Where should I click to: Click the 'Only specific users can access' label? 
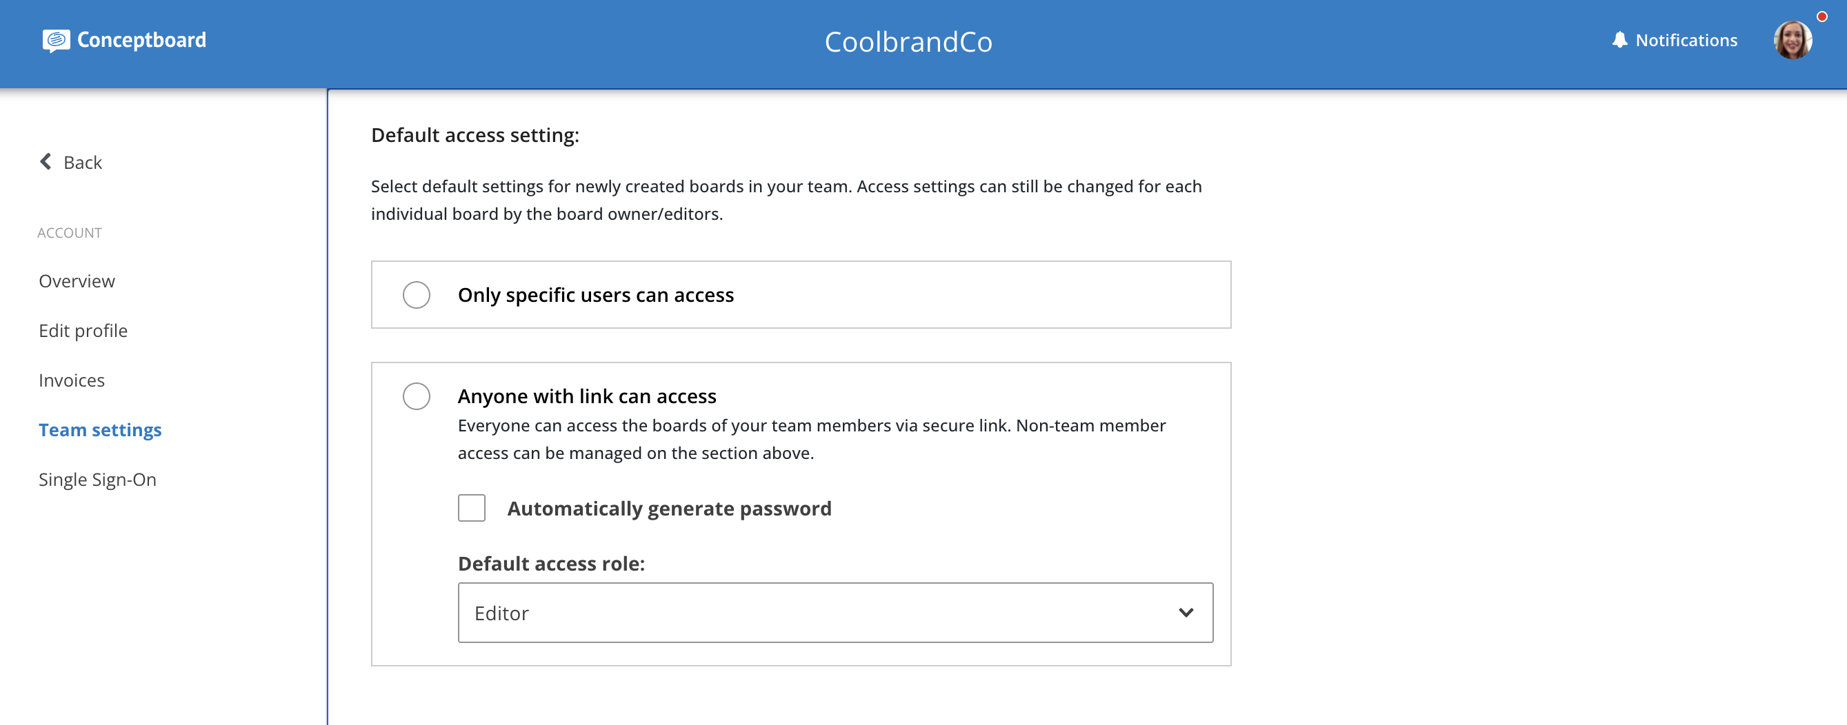point(596,295)
